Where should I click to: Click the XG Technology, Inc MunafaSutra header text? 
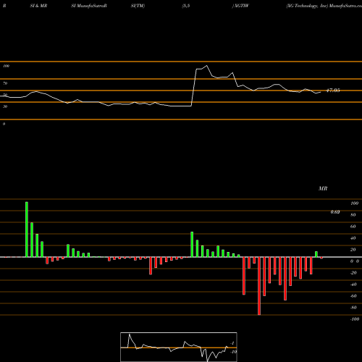[x=324, y=6]
